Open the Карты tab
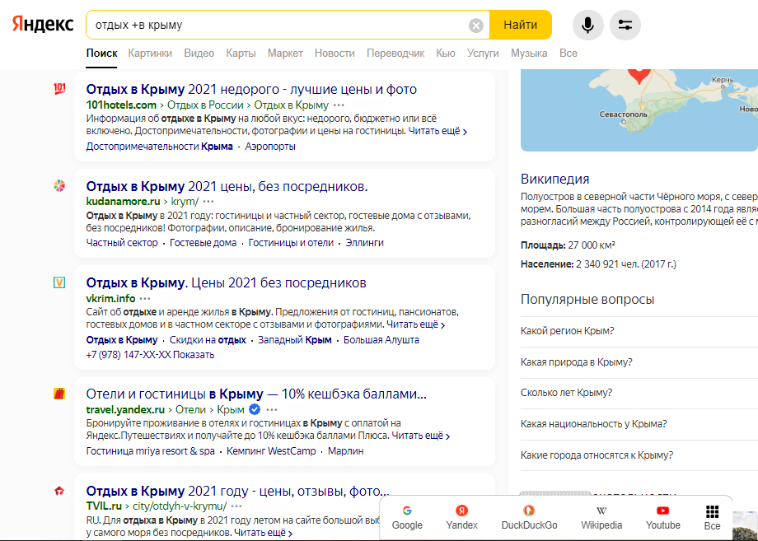 tap(241, 54)
